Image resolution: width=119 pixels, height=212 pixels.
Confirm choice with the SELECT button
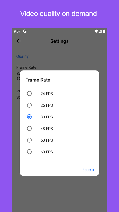[x=88, y=170]
